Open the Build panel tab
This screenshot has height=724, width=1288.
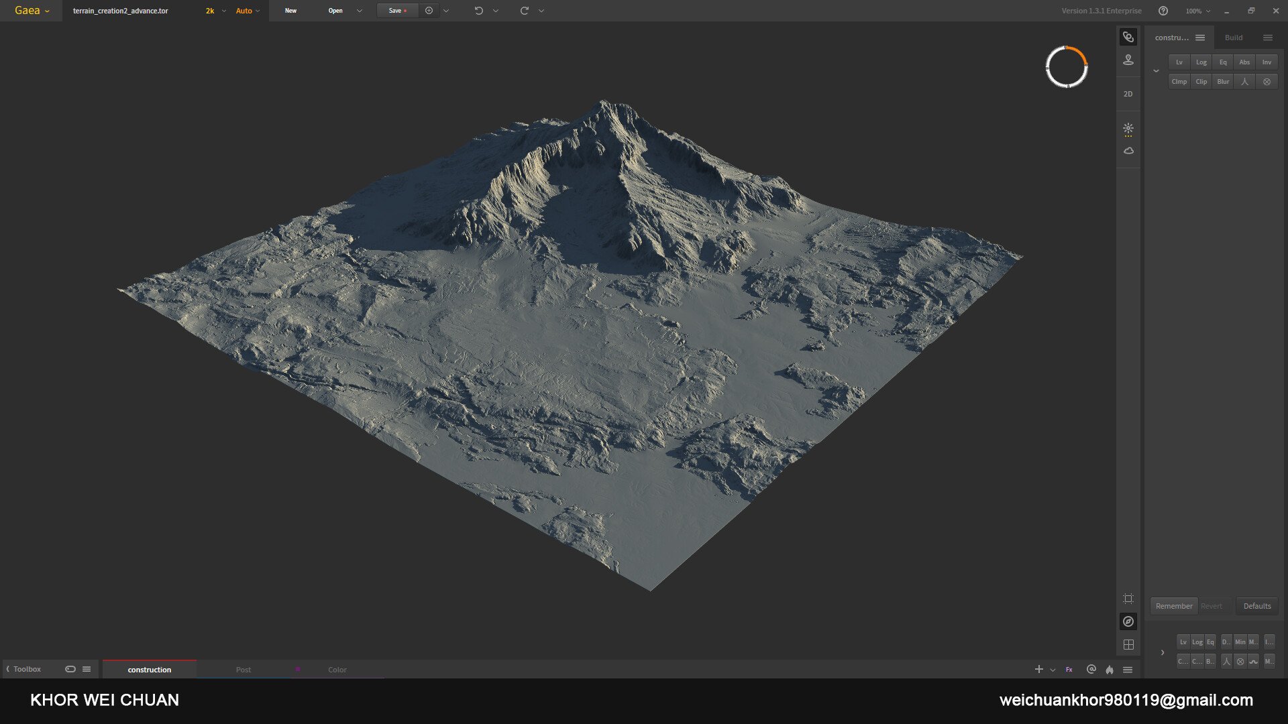click(1233, 38)
